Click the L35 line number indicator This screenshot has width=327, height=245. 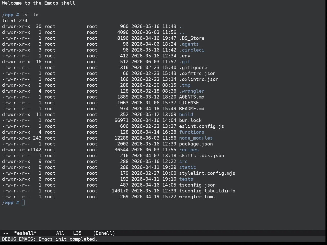tap(77, 233)
